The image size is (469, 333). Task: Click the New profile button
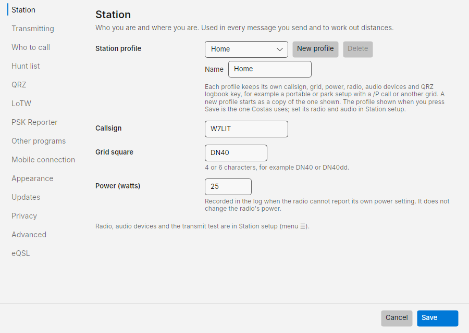pyautogui.click(x=315, y=49)
